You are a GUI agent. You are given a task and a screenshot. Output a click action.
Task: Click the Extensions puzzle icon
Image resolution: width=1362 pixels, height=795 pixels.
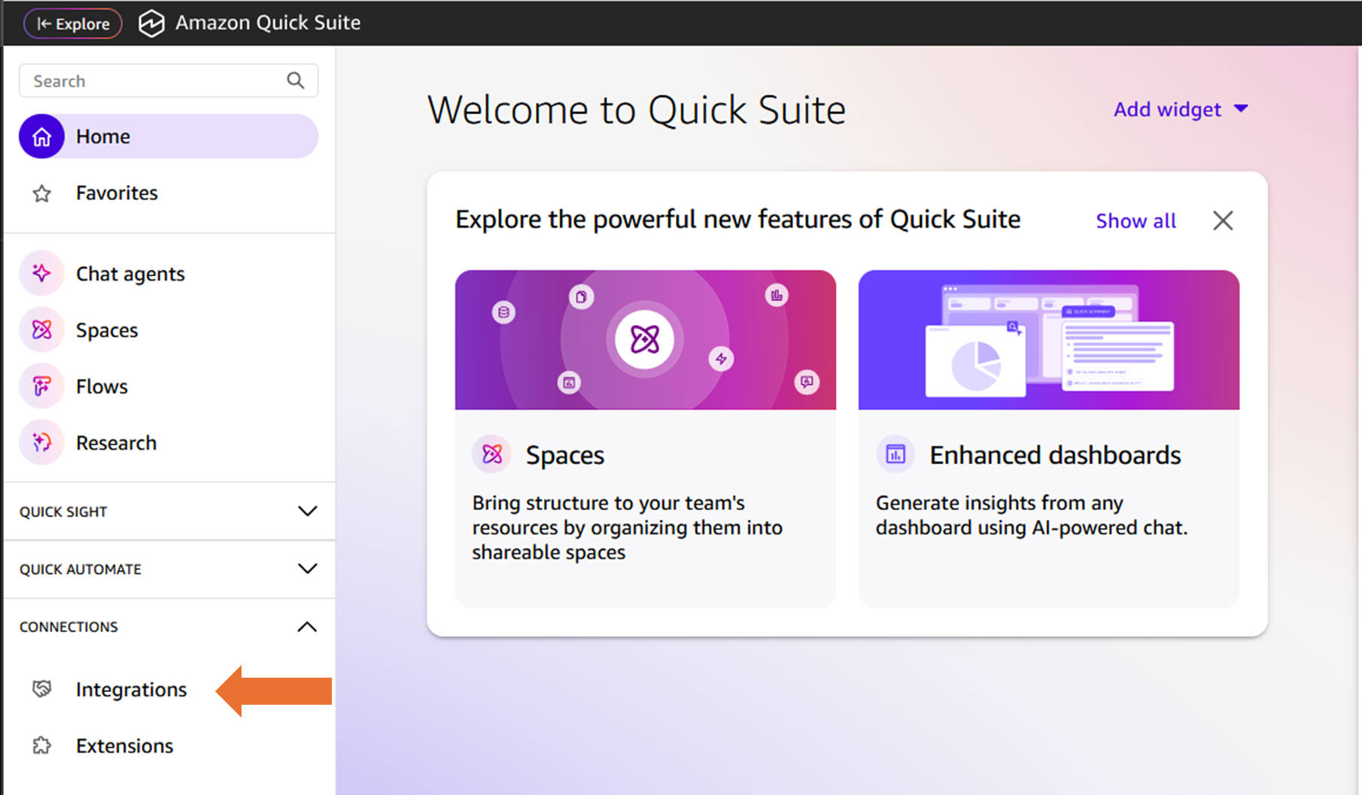point(42,745)
